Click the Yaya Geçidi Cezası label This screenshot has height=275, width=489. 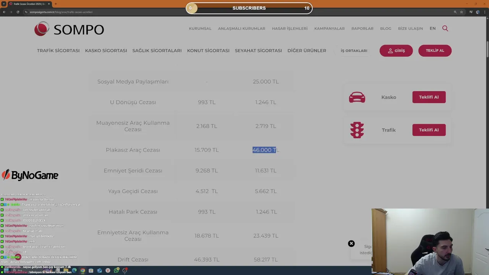pos(133,191)
